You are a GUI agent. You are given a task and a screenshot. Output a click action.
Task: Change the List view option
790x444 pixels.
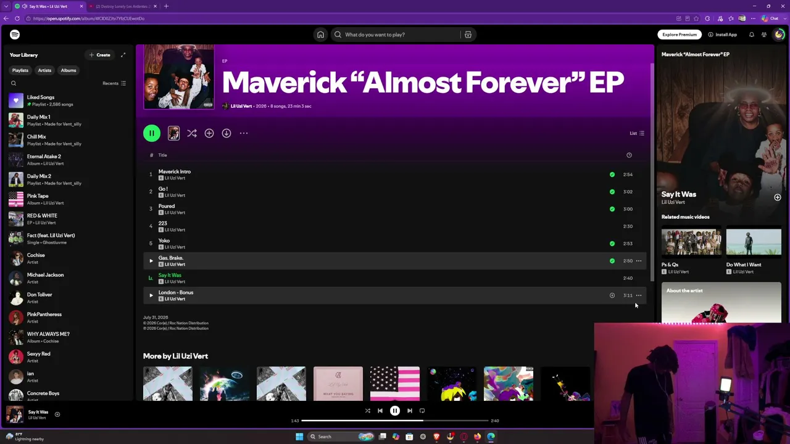click(637, 133)
